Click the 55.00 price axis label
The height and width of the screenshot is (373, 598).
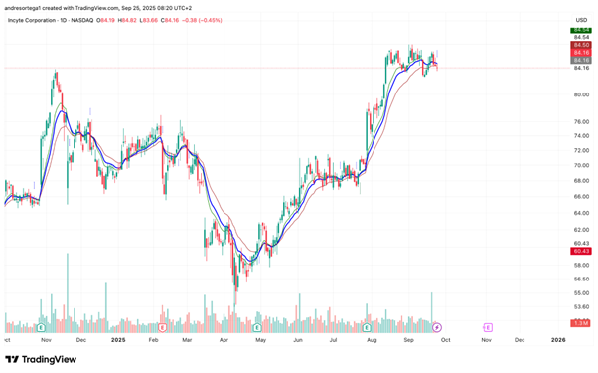(x=581, y=293)
